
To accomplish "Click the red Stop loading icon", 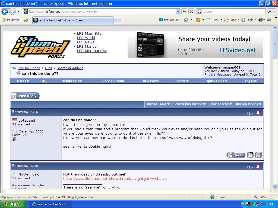I will [x=191, y=12].
